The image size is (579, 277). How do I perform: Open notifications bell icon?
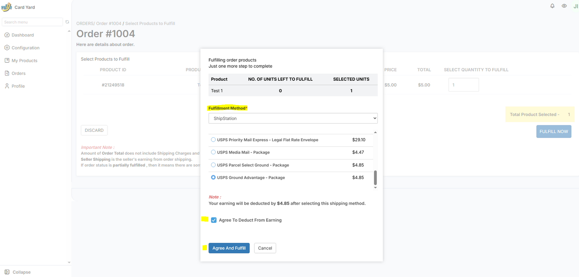click(x=552, y=6)
